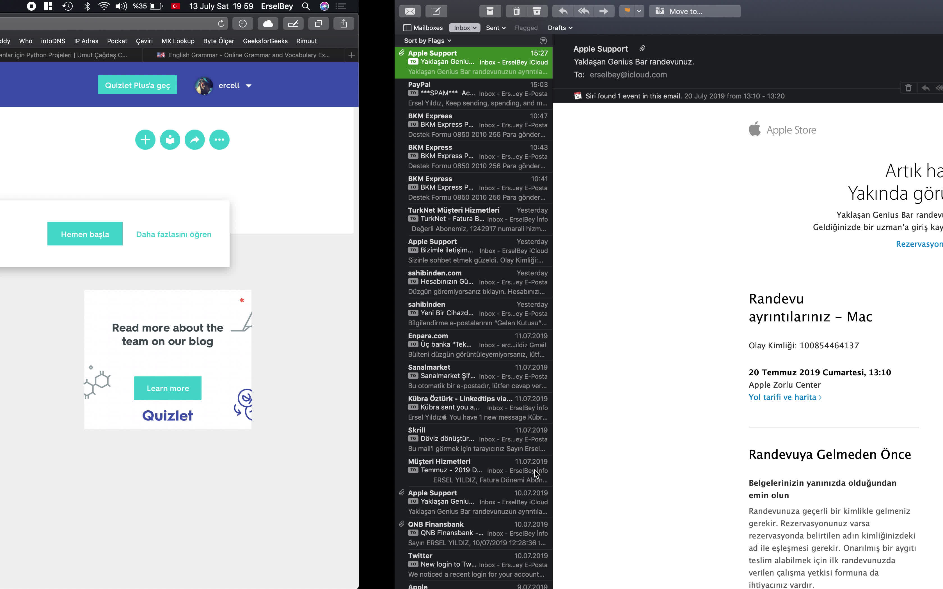The width and height of the screenshot is (943, 589).
Task: Archive the selected email
Action: point(490,11)
